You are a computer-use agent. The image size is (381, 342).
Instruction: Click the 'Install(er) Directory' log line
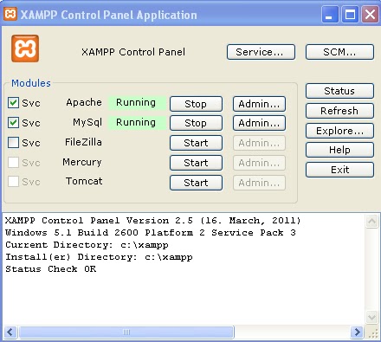pos(99,257)
